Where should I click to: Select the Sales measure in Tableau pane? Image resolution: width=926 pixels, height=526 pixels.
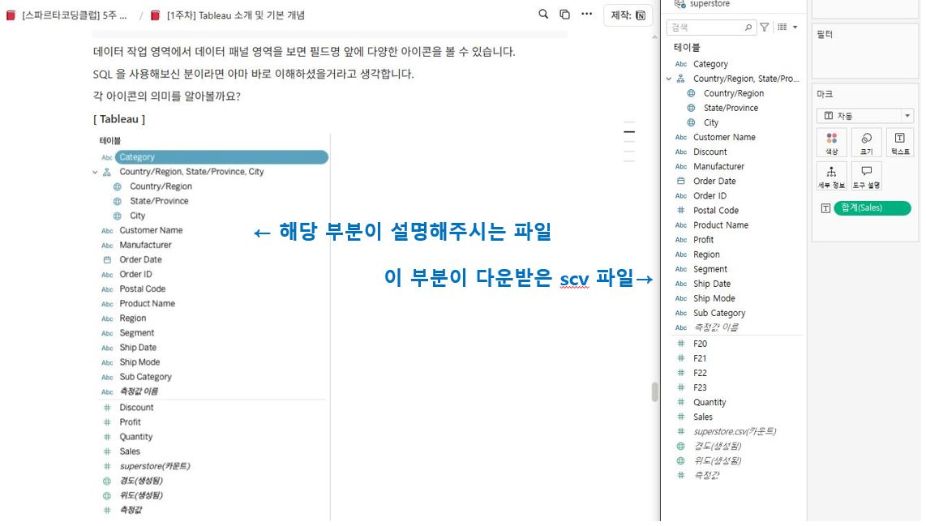click(x=703, y=417)
